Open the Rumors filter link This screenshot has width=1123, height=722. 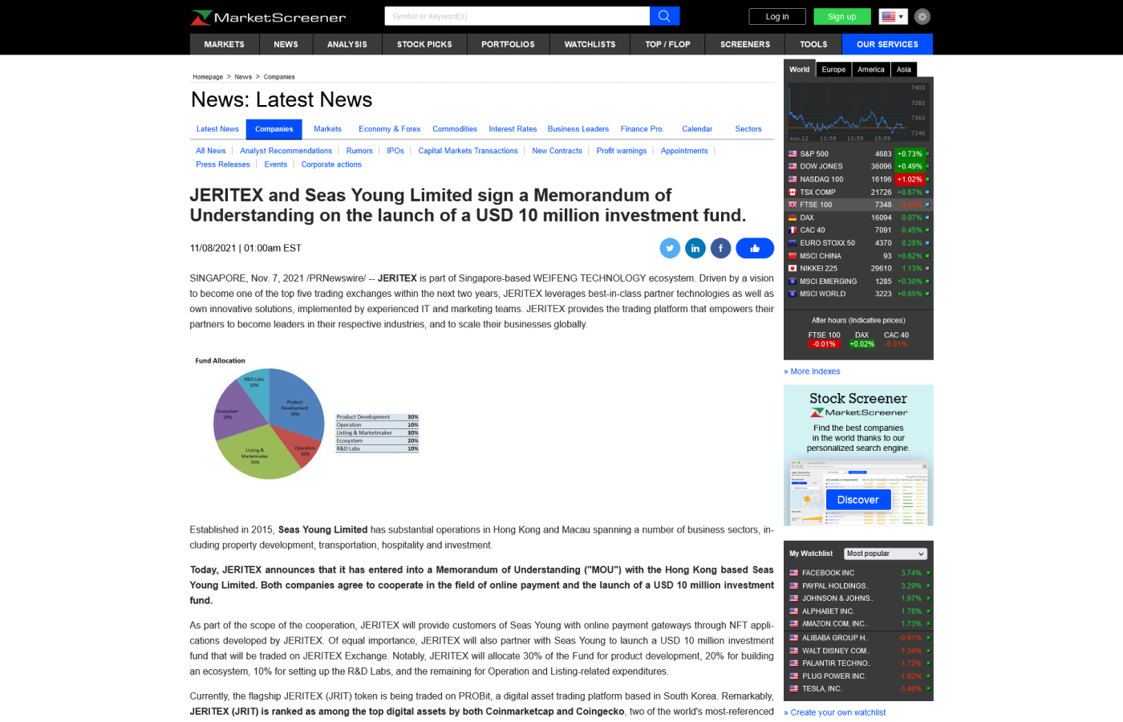[359, 151]
